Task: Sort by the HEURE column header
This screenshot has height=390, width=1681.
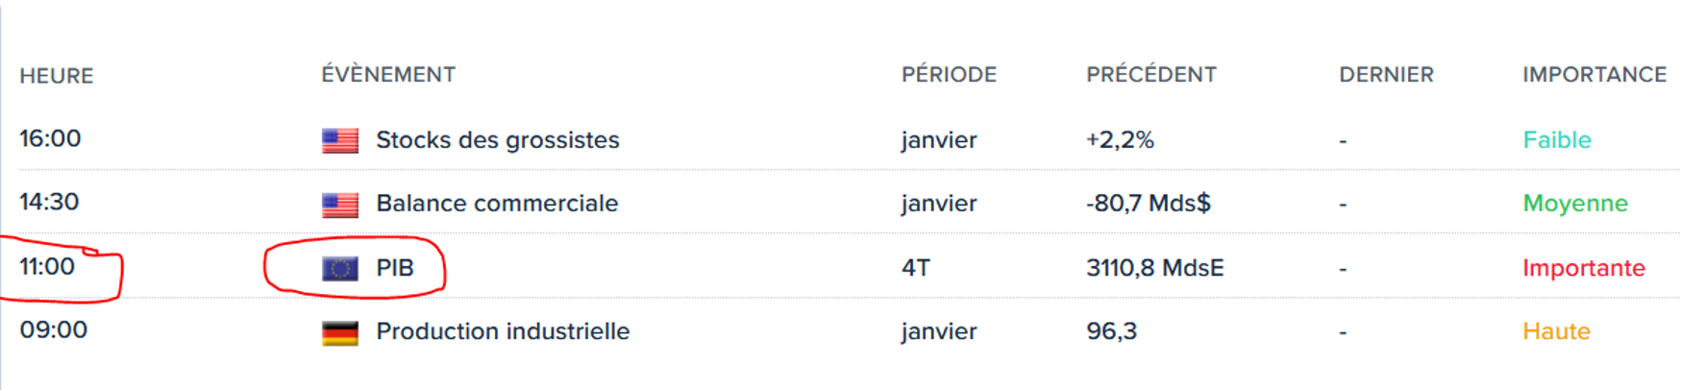Action: (x=57, y=76)
